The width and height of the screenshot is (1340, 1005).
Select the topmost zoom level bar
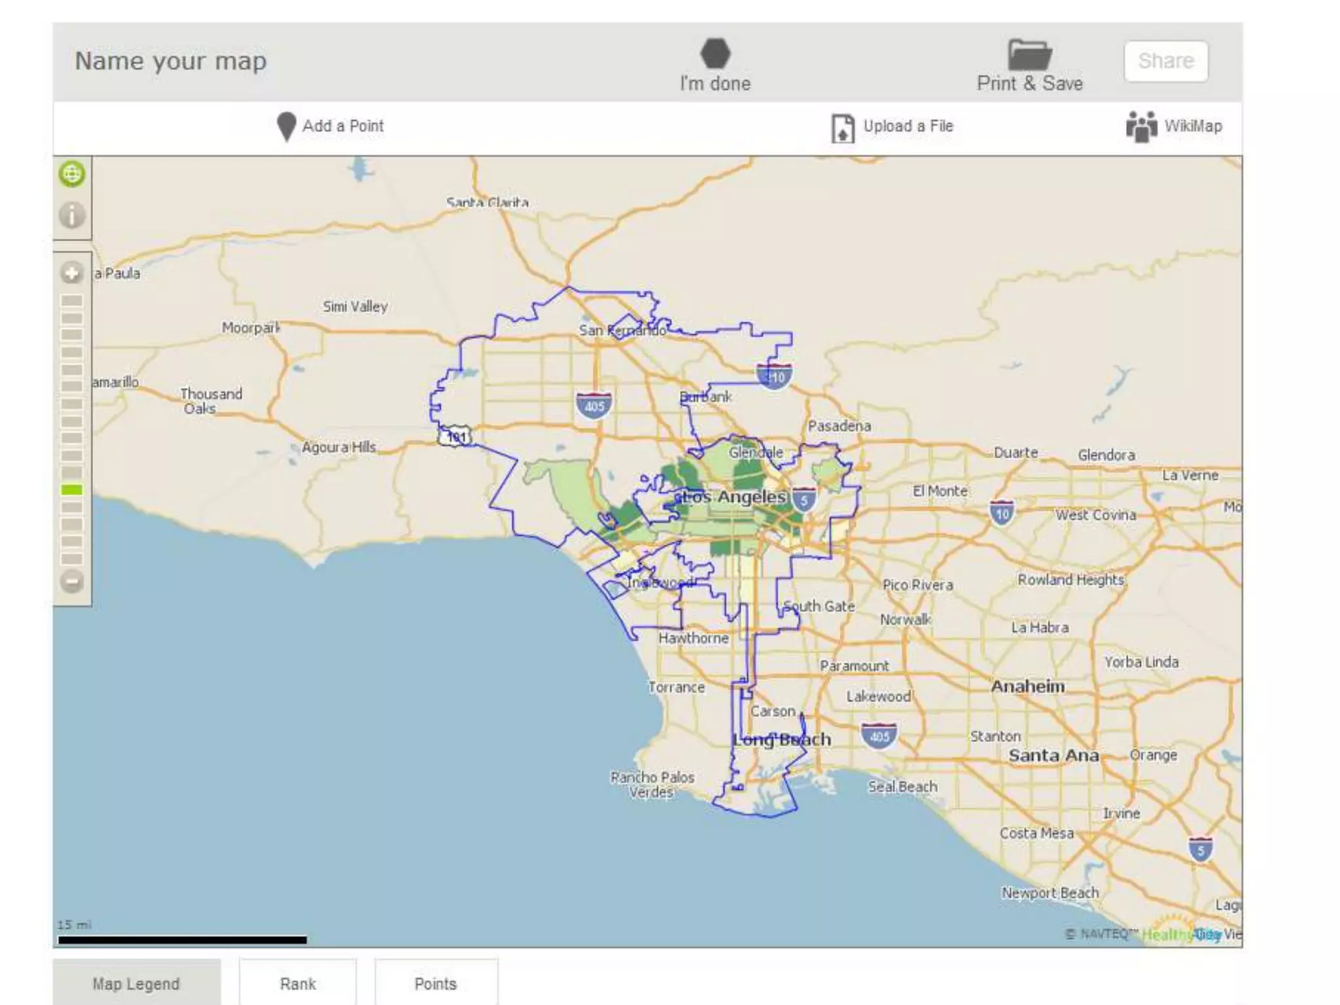pos(72,301)
